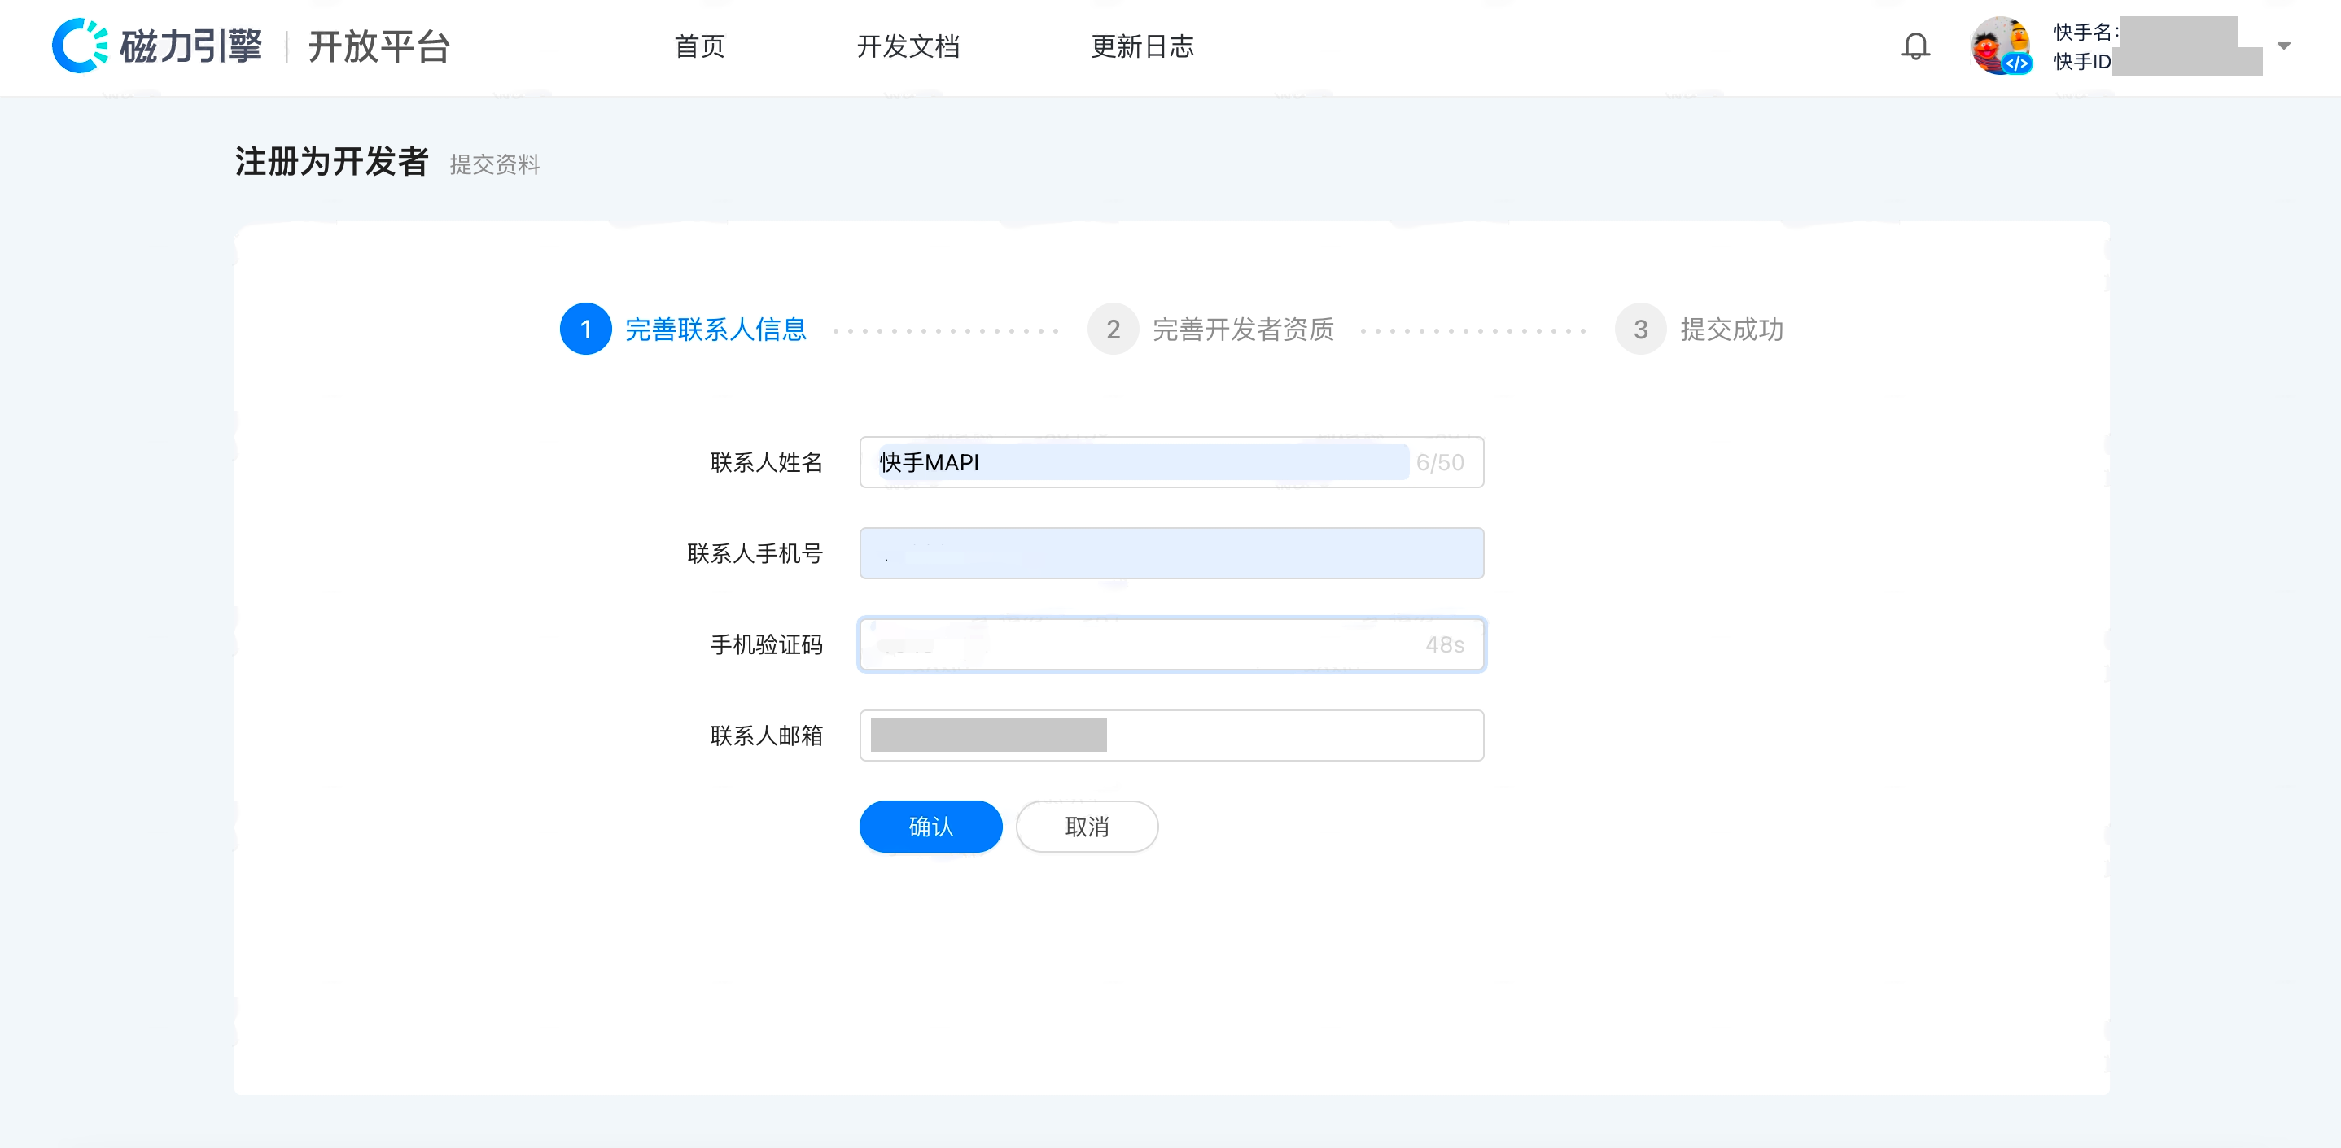Click the 提交成功 step label

click(x=1731, y=329)
